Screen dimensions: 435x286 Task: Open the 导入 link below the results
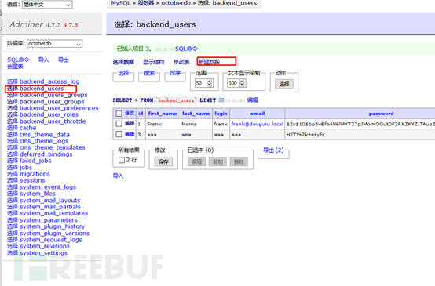point(118,176)
